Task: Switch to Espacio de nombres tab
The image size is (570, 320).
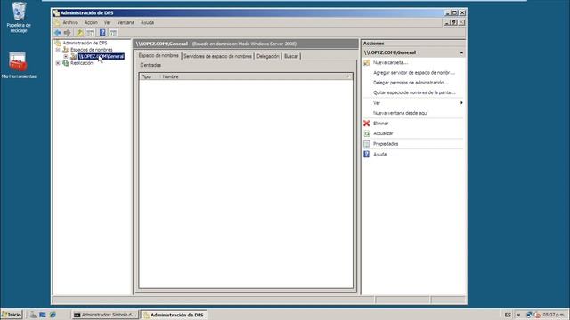Action: click(159, 55)
